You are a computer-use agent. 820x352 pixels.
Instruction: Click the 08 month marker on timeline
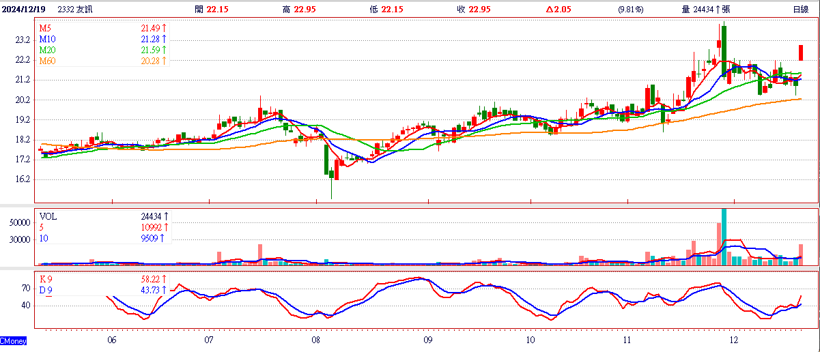pos(315,339)
